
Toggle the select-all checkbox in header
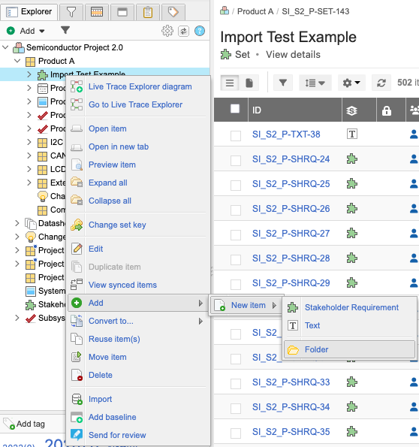point(235,109)
